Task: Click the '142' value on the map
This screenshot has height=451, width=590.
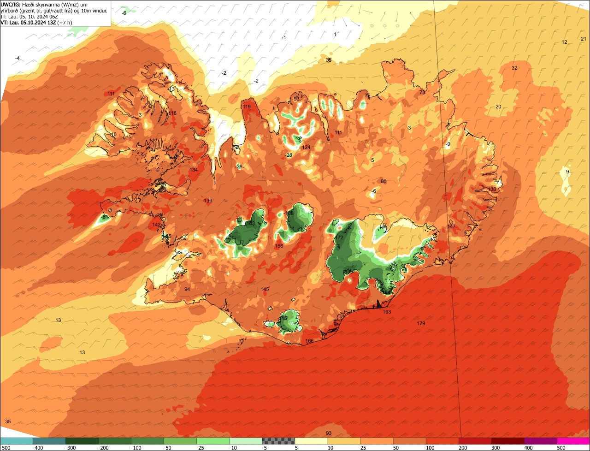Action: pos(157,225)
